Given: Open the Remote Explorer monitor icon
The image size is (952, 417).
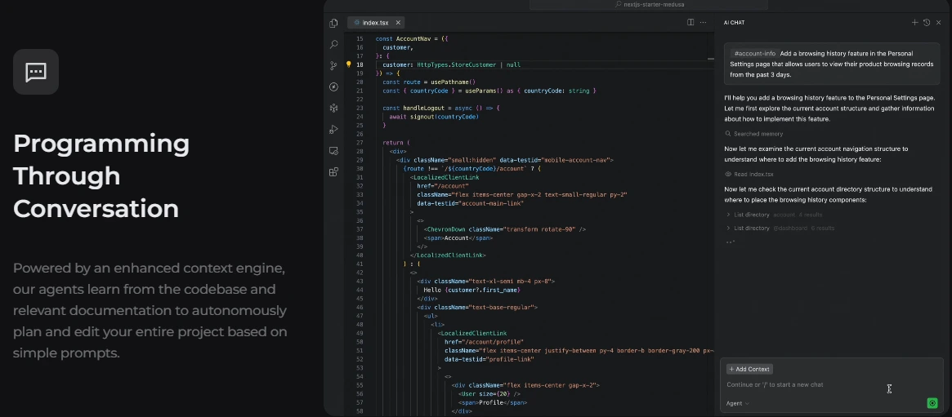Looking at the screenshot, I should (333, 150).
